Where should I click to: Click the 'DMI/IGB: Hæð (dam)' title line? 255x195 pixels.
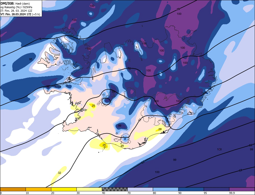coord(15,3)
